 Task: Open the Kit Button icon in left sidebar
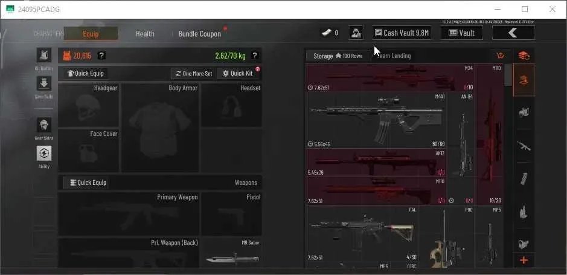(43, 55)
